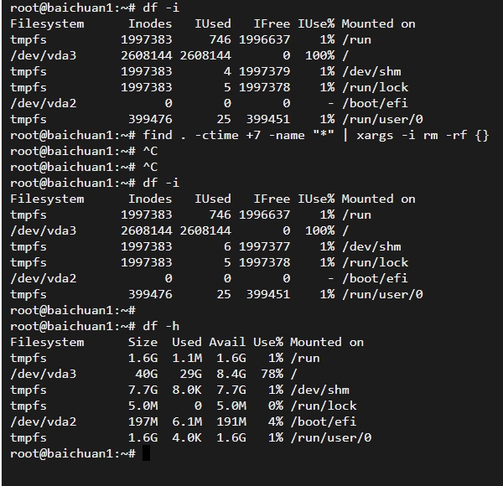Click the first 100% IUse value
The height and width of the screenshot is (486, 503).
(319, 55)
